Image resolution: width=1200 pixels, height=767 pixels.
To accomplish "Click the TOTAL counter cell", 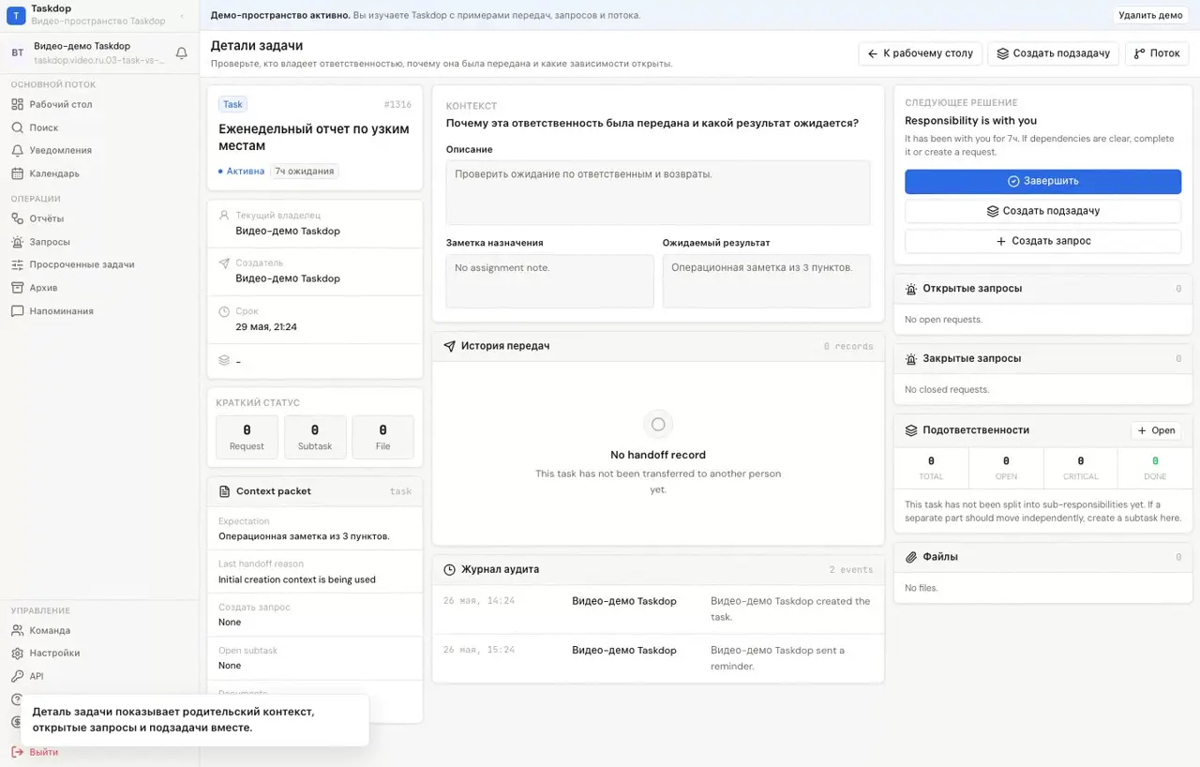I will (931, 468).
